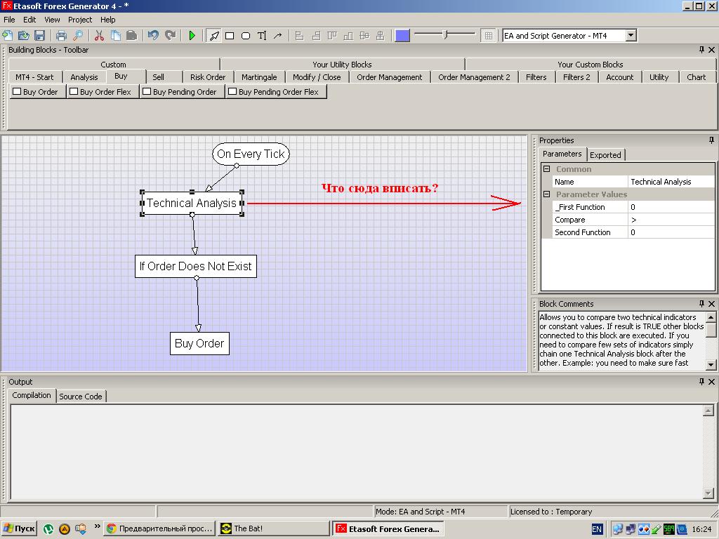
Task: Open the Help menu
Action: [107, 20]
